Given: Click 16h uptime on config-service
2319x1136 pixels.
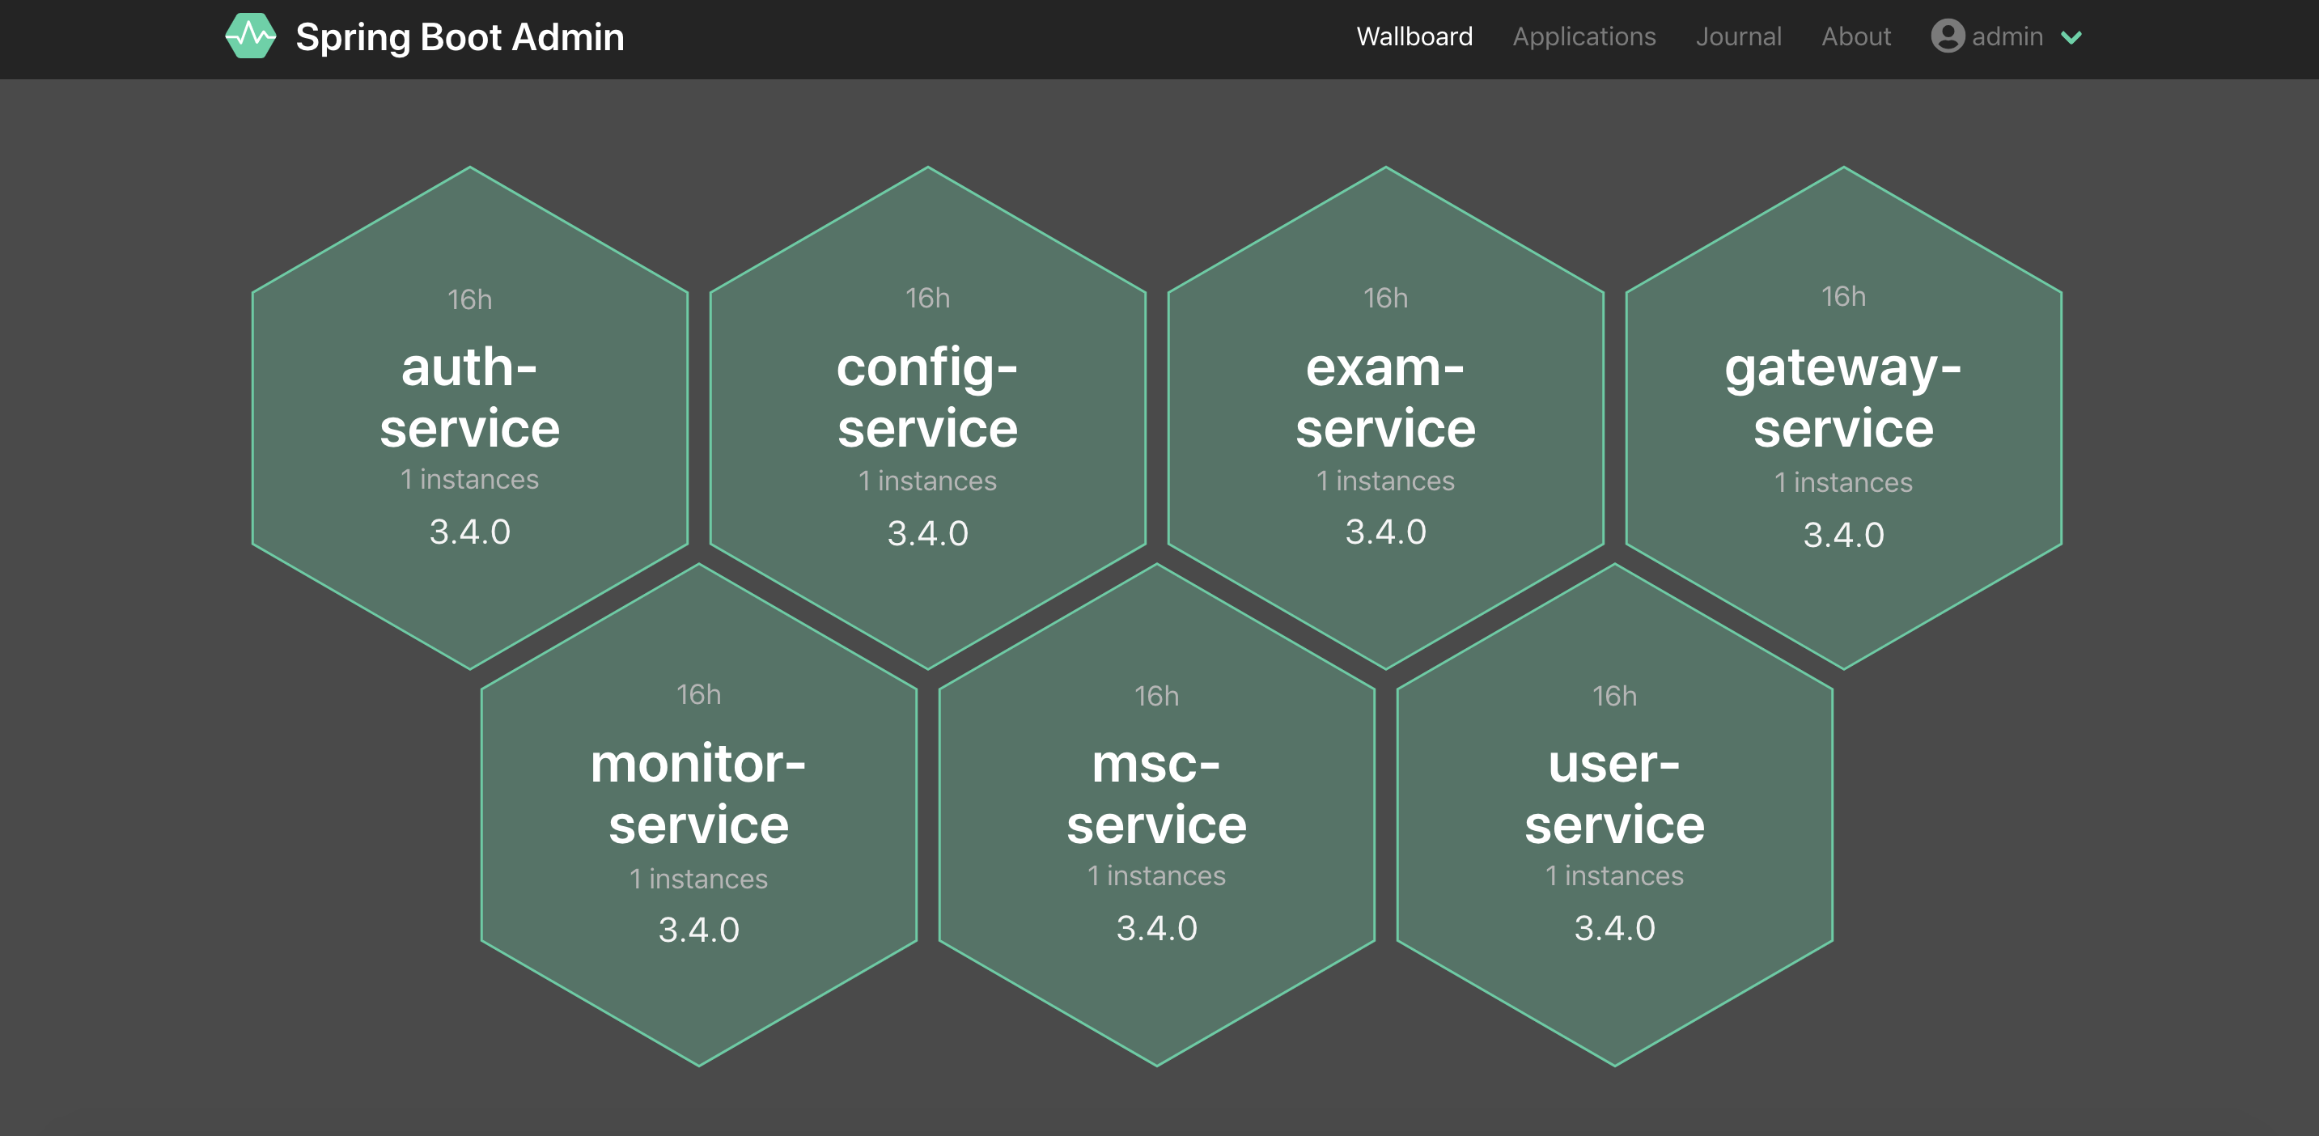Looking at the screenshot, I should [927, 298].
